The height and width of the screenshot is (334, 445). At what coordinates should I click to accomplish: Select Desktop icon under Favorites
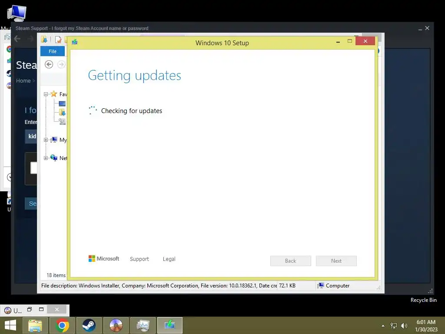tap(62, 104)
